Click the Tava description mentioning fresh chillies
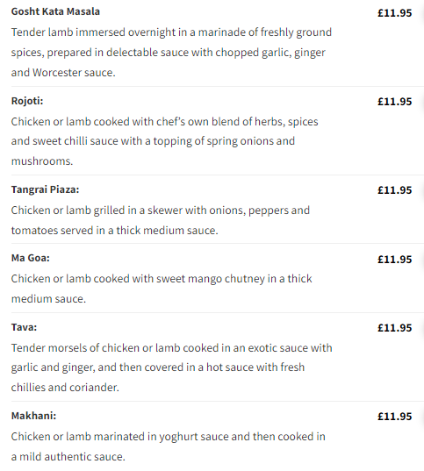 click(172, 368)
